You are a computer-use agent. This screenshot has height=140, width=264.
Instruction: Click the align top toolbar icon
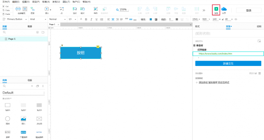click(168, 9)
